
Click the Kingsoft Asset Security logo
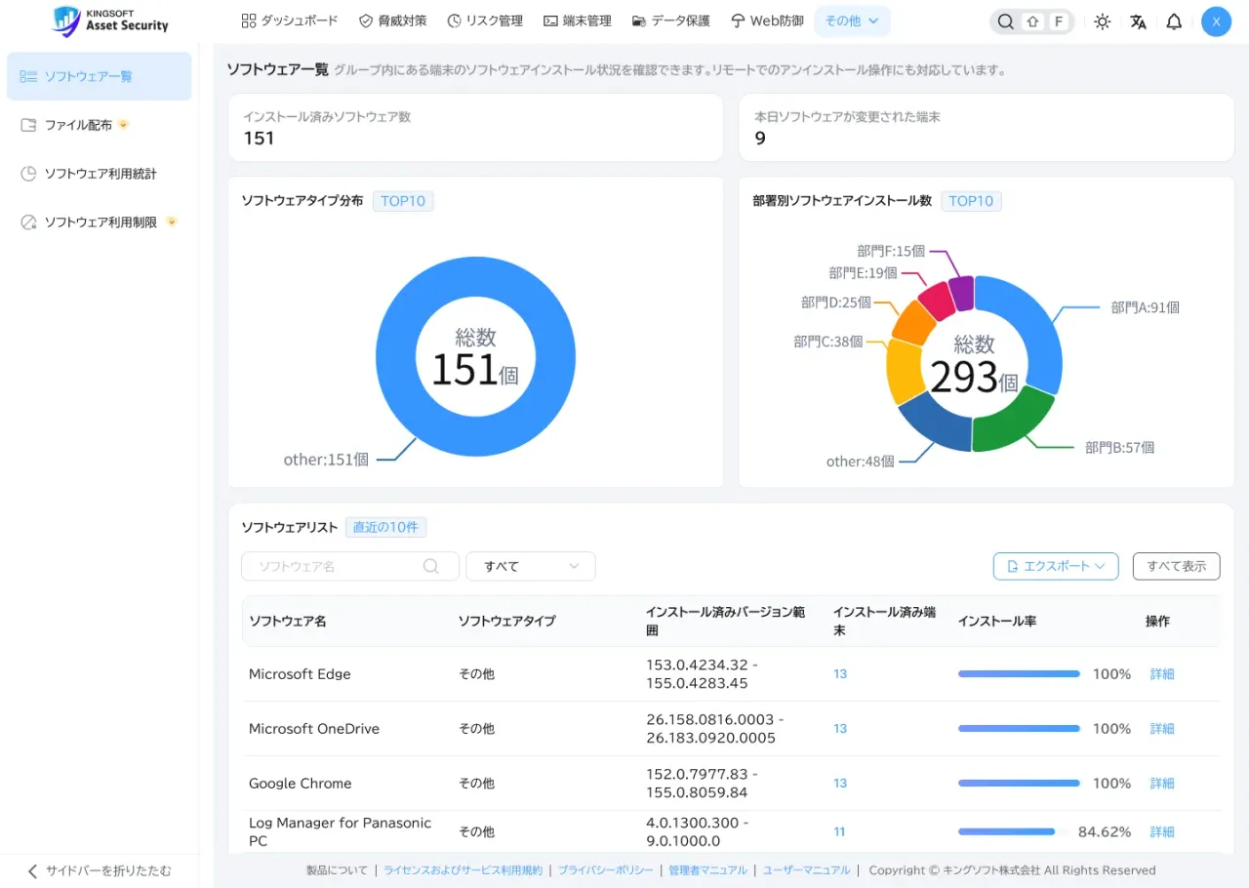(110, 20)
